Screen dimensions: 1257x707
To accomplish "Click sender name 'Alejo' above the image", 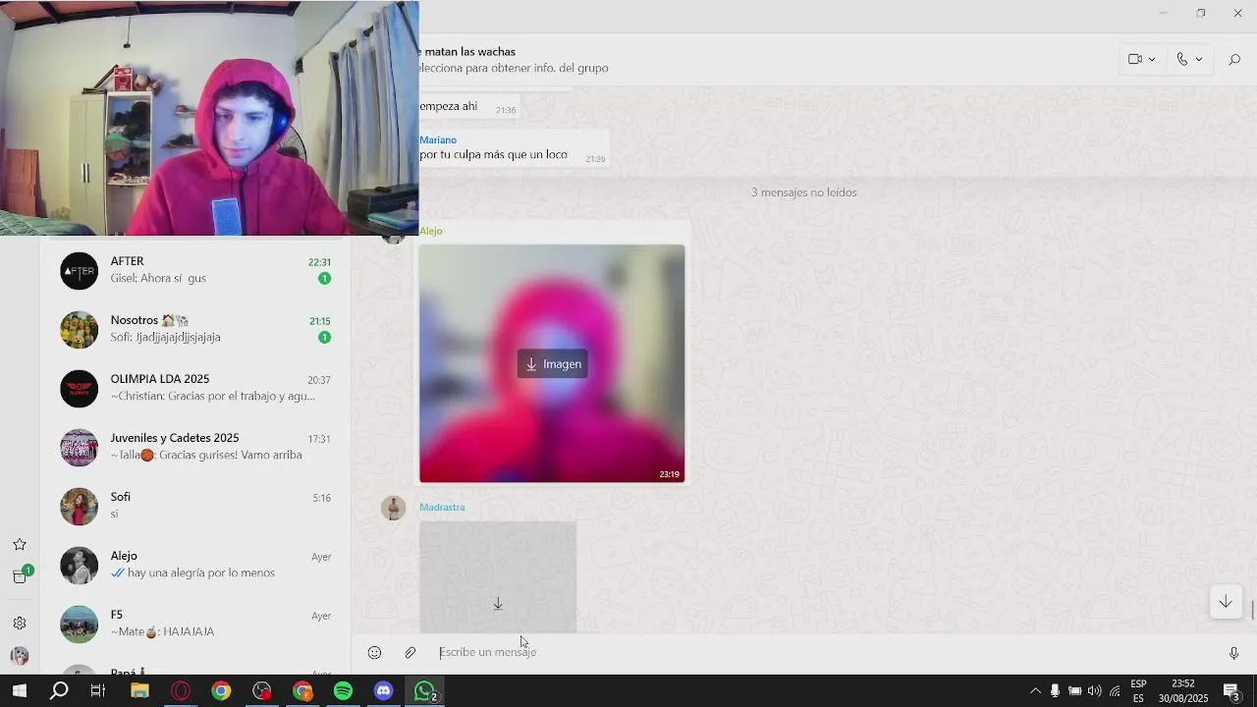I will pos(431,231).
